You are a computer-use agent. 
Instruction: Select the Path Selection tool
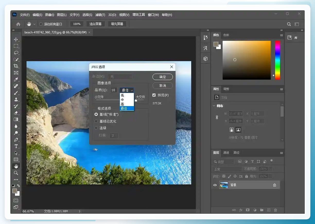(x=16, y=153)
